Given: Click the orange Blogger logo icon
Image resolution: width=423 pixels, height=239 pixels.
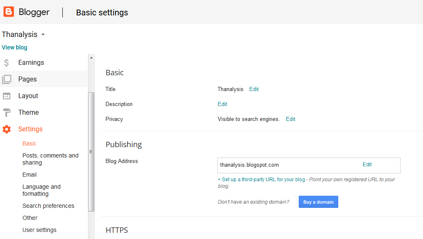Looking at the screenshot, I should point(9,12).
